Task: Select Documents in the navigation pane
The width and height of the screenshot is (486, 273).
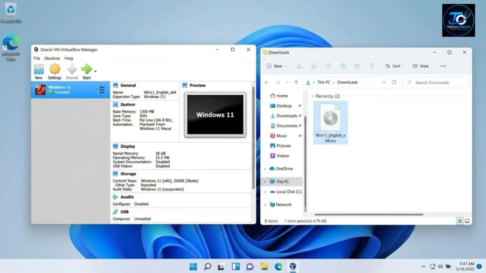Action: [x=283, y=126]
